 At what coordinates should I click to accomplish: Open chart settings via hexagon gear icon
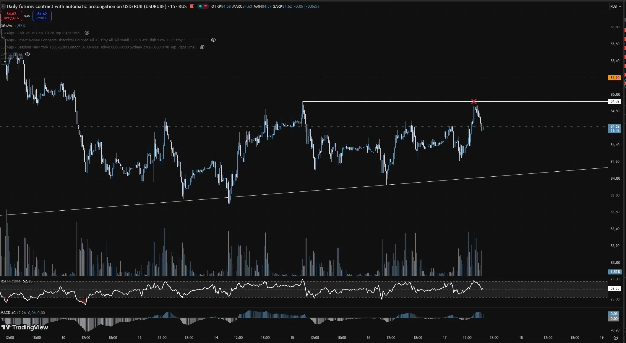point(616,338)
